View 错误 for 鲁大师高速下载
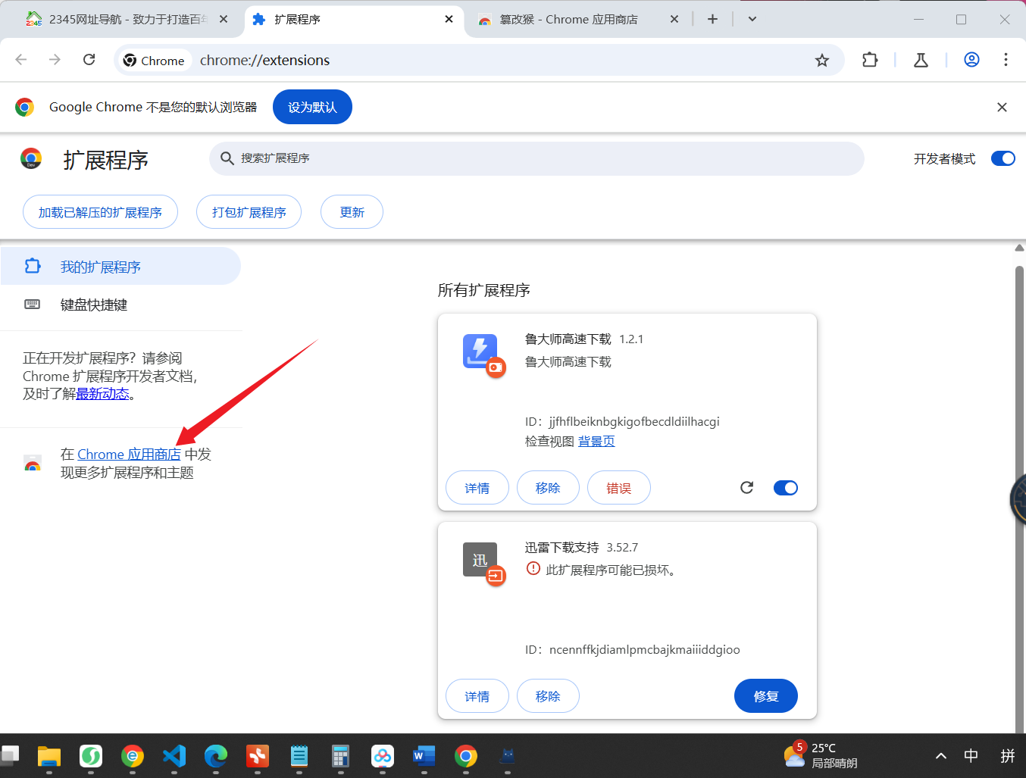 point(619,488)
